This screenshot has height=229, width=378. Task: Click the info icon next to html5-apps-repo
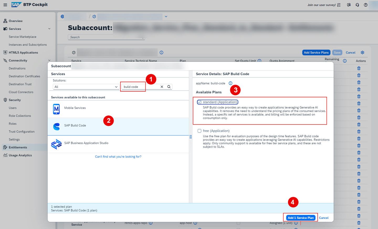pos(151,223)
